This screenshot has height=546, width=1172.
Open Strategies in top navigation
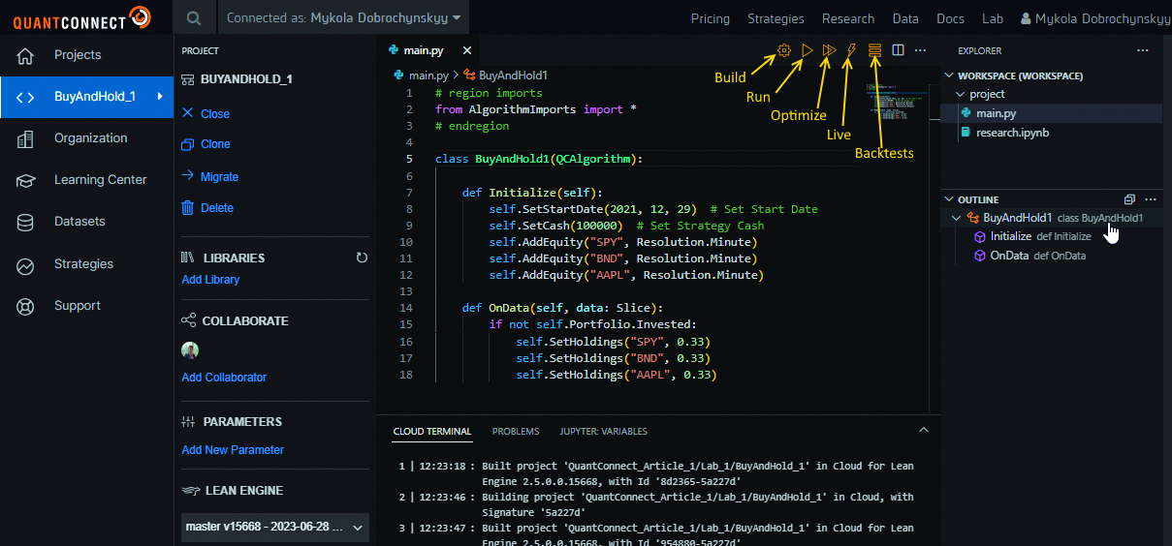click(x=776, y=18)
